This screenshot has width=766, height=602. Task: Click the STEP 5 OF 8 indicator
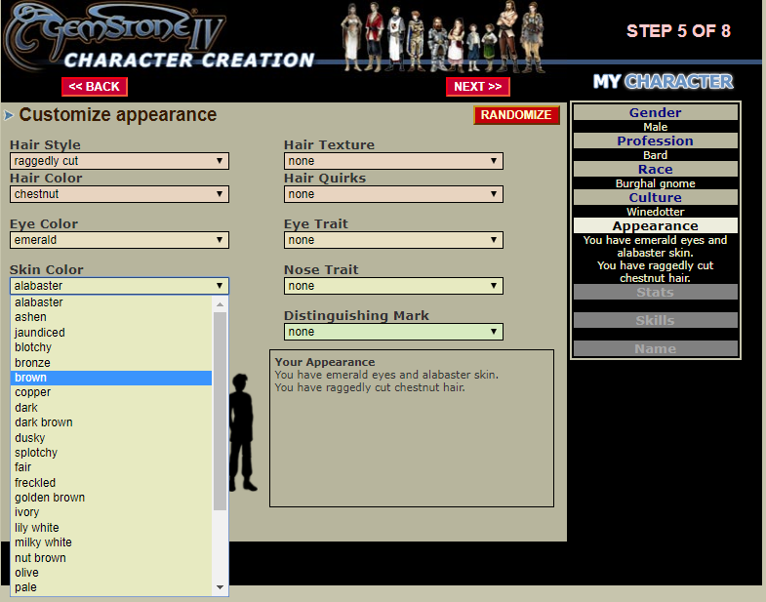[678, 31]
